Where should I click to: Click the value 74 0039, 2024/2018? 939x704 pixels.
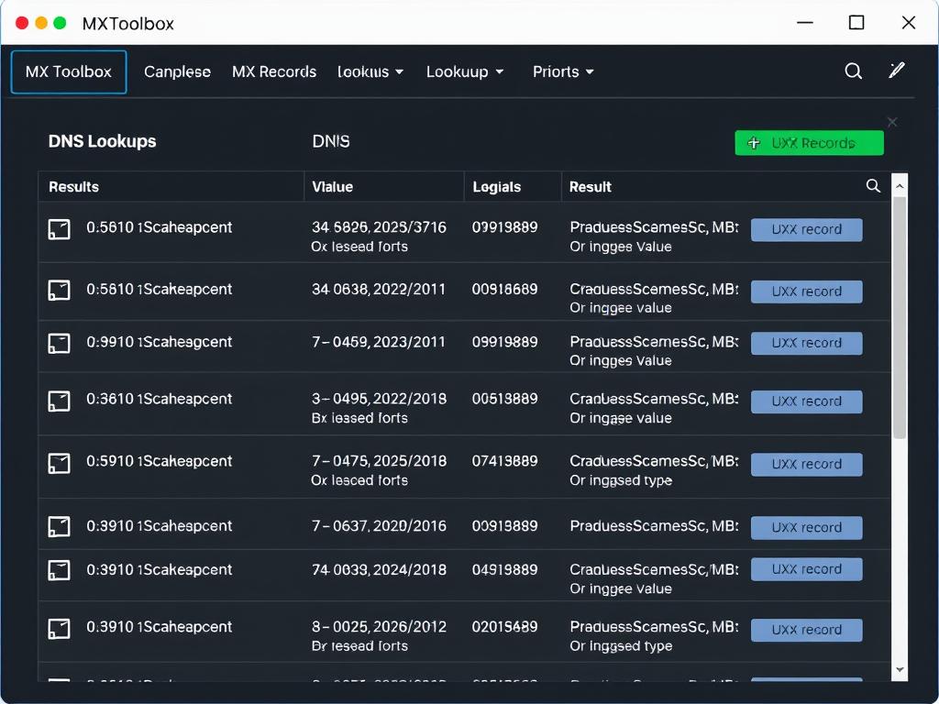click(x=379, y=569)
